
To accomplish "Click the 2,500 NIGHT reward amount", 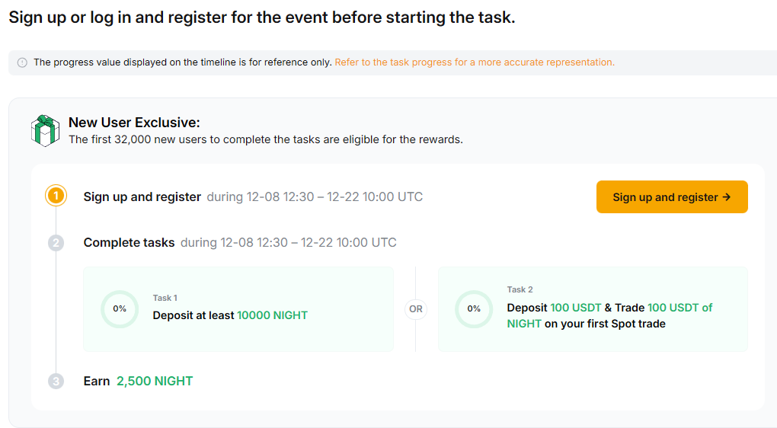I will (155, 381).
